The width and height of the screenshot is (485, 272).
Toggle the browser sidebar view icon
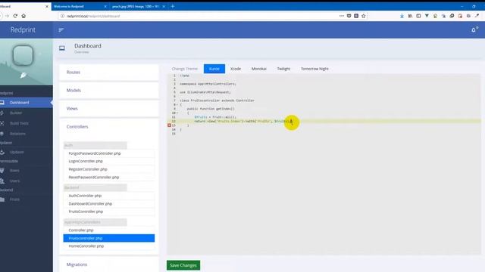click(x=418, y=16)
